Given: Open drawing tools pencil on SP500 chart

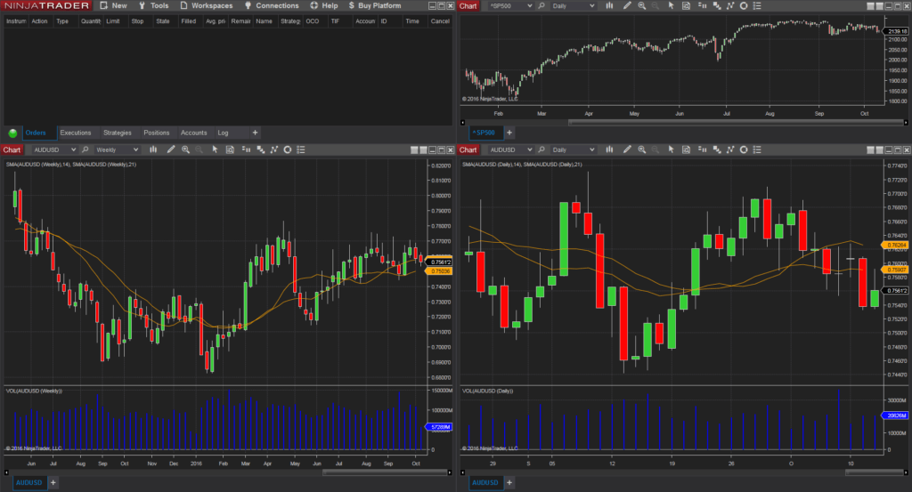Looking at the screenshot, I should tap(627, 6).
